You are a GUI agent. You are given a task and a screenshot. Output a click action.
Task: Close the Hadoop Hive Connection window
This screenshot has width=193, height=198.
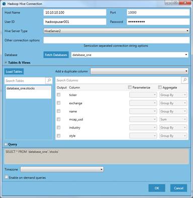click(185, 3)
